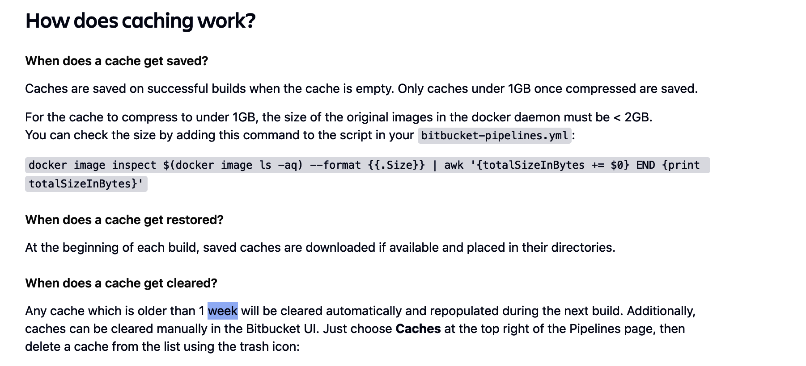Screen dimensions: 806x366
Task: Click the bitbucket-pipelines.yml inline code
Action: (494, 136)
